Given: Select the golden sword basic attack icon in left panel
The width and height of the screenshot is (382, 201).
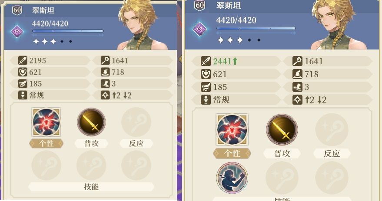Looking at the screenshot, I should pyautogui.click(x=91, y=122).
